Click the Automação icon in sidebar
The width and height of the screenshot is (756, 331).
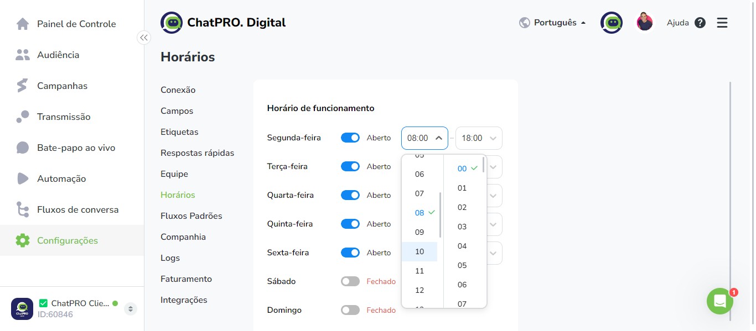coord(23,178)
